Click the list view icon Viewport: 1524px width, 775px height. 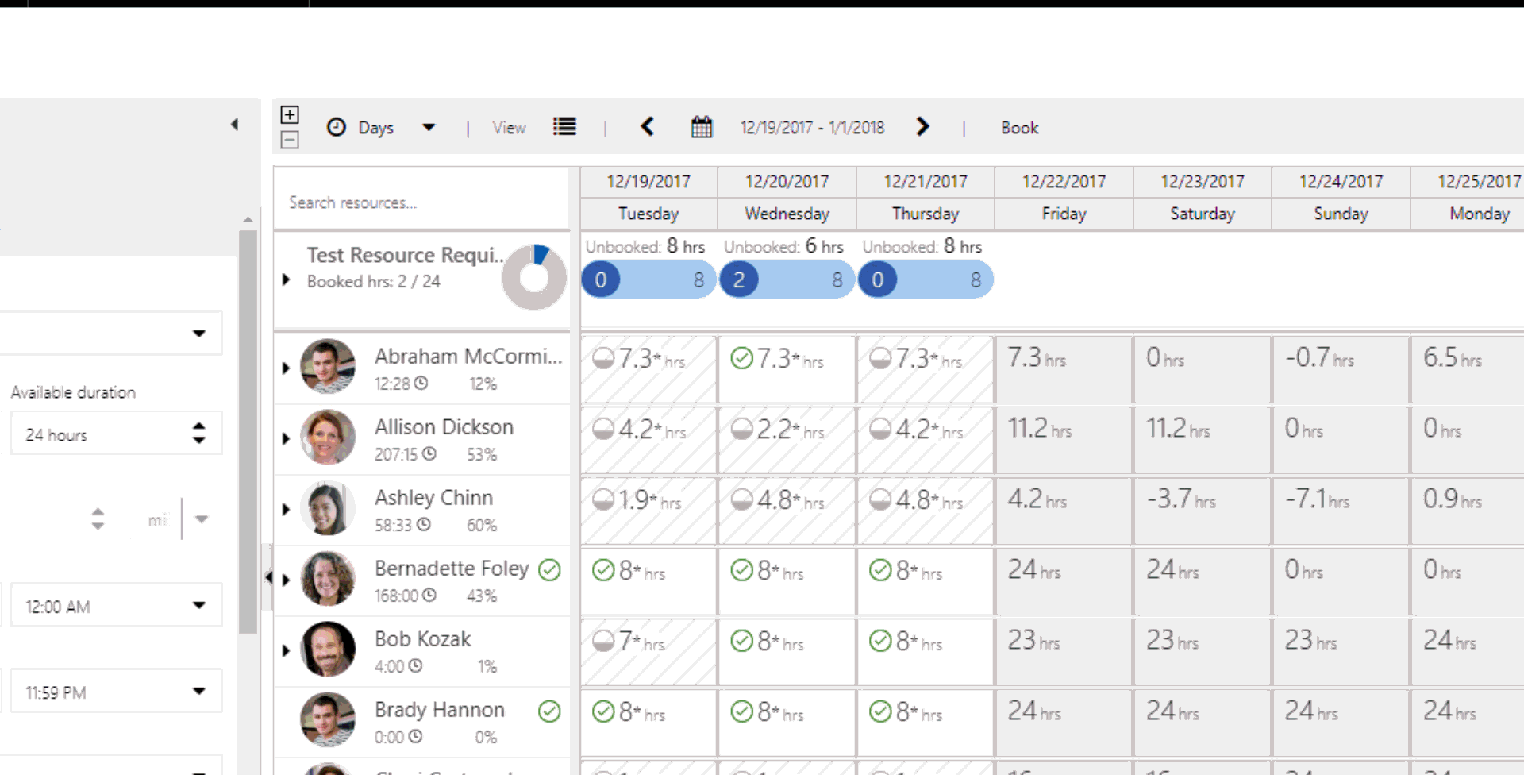click(564, 127)
